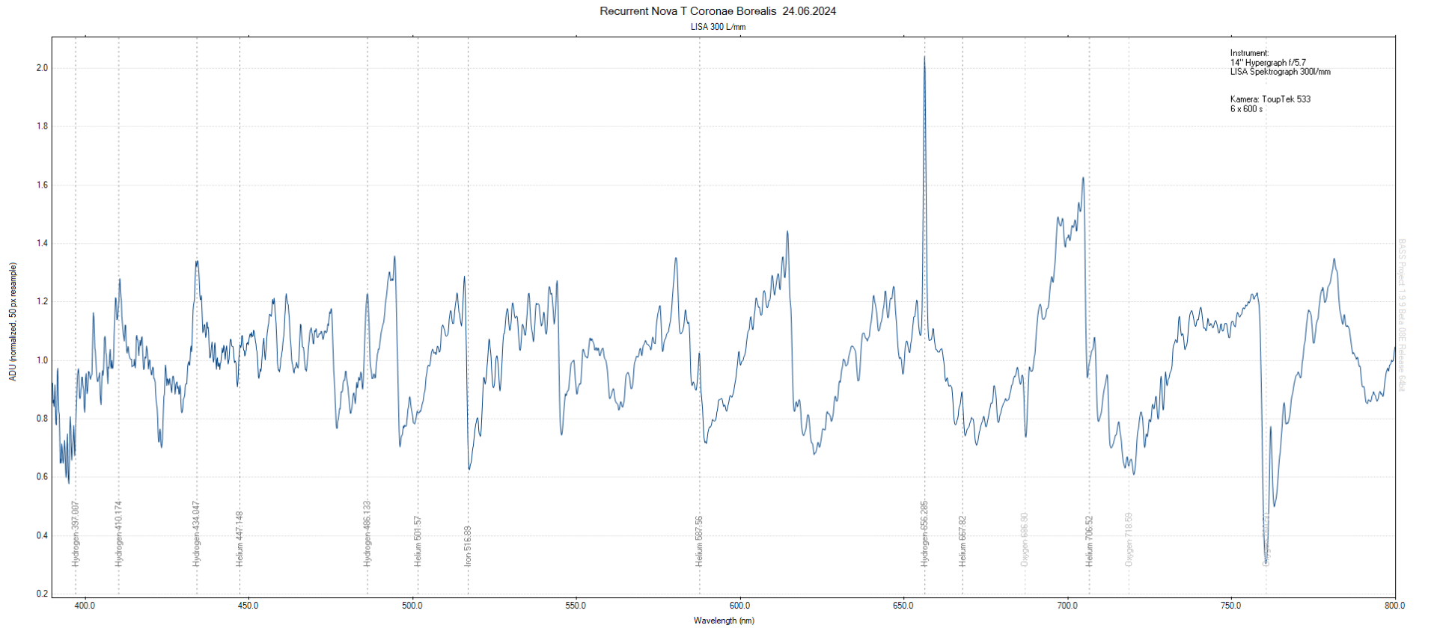Click the Hydrogen 656.285 line label
Image resolution: width=1437 pixels, height=634 pixels.
click(924, 533)
